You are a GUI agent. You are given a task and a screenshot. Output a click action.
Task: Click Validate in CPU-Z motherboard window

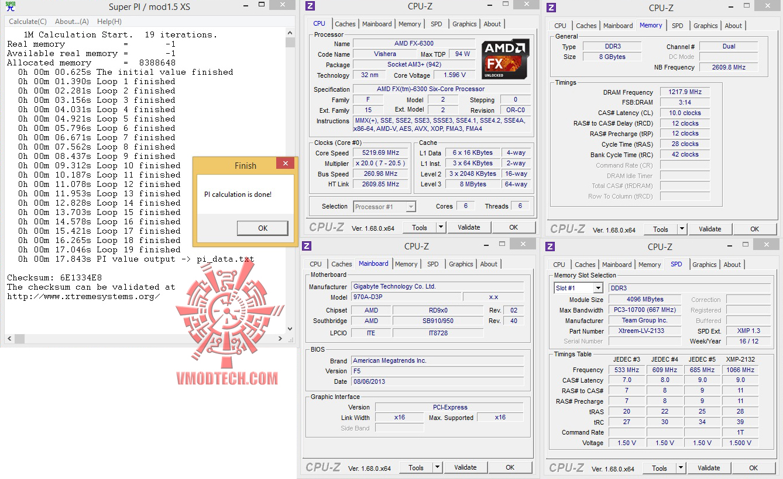[x=465, y=467]
